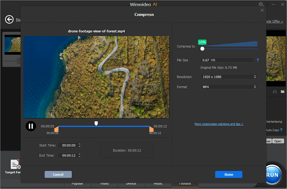
Task: Click the Compress to slider handle
Action: (202, 48)
